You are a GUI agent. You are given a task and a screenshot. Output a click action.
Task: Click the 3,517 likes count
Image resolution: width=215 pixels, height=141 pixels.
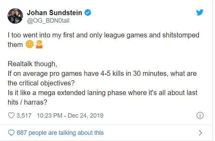click(x=24, y=116)
